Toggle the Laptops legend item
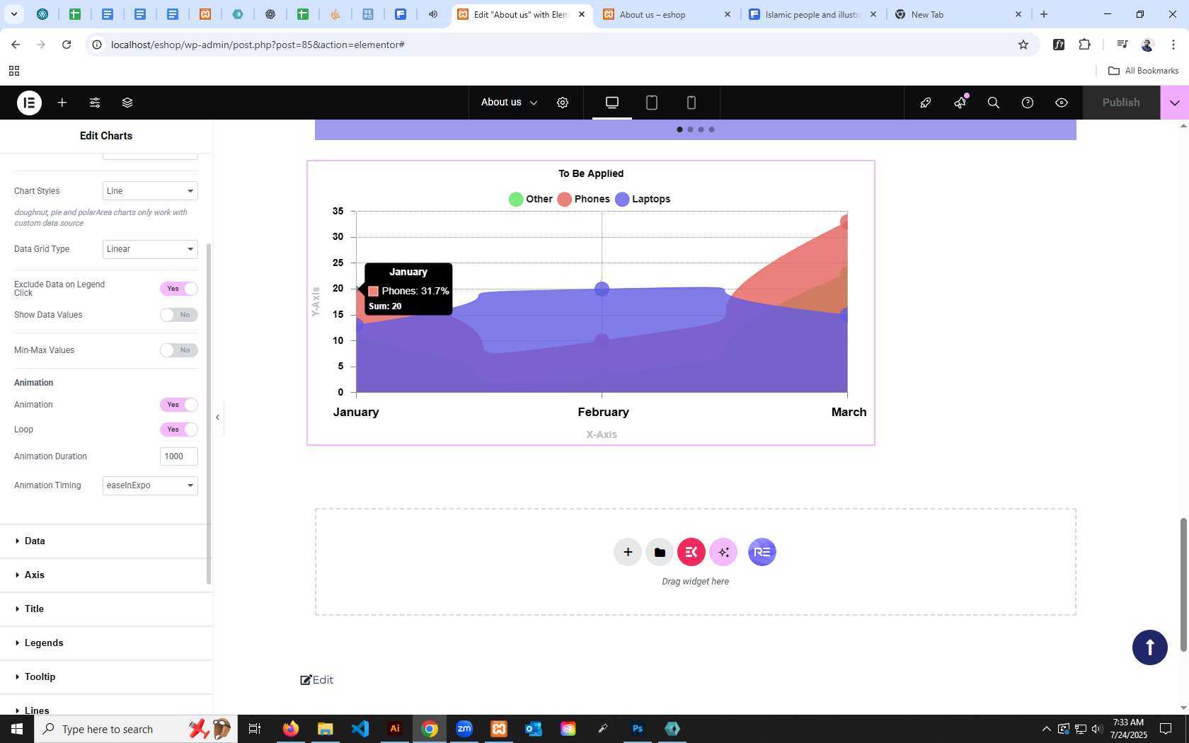The image size is (1189, 743). [643, 199]
